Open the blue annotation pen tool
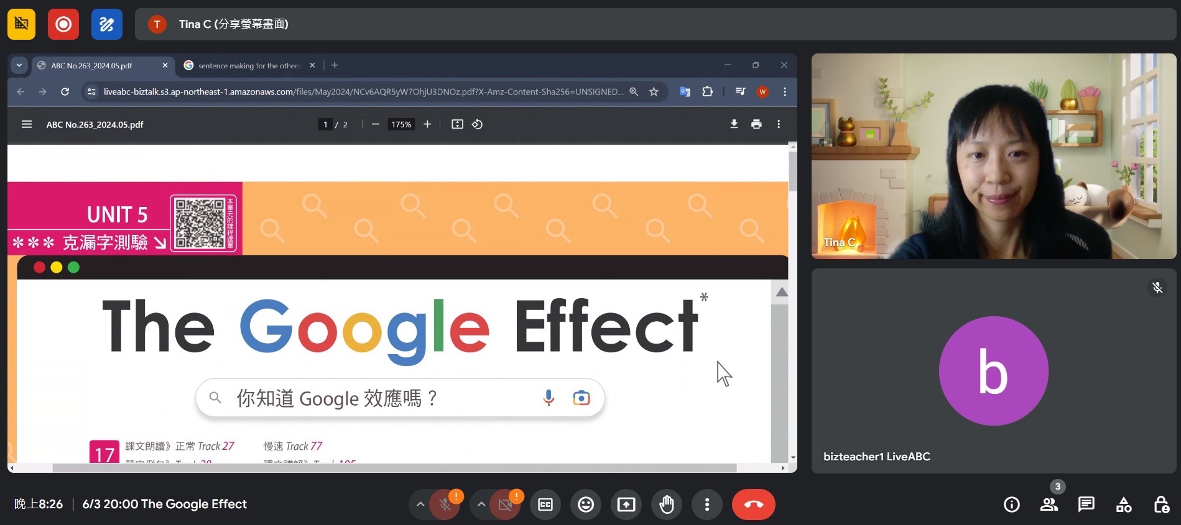 click(107, 24)
